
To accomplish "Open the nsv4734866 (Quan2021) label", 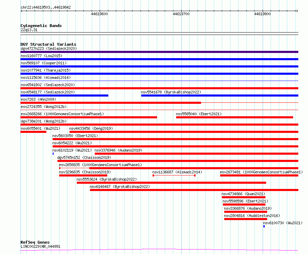I will tap(243, 194).
